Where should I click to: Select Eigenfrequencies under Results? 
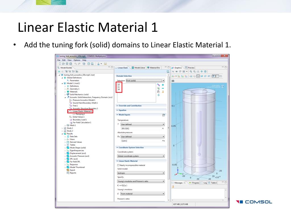point(77,150)
